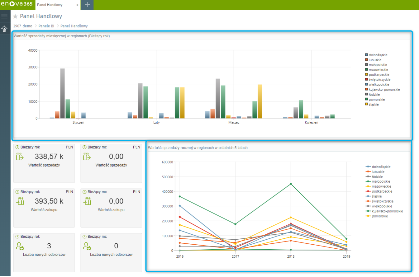The width and height of the screenshot is (419, 277).
Task: Click the śląskie yellow legend swatch in bar chart
Action: (367, 105)
